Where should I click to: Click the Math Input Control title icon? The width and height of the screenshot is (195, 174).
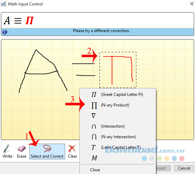pos(3,4)
